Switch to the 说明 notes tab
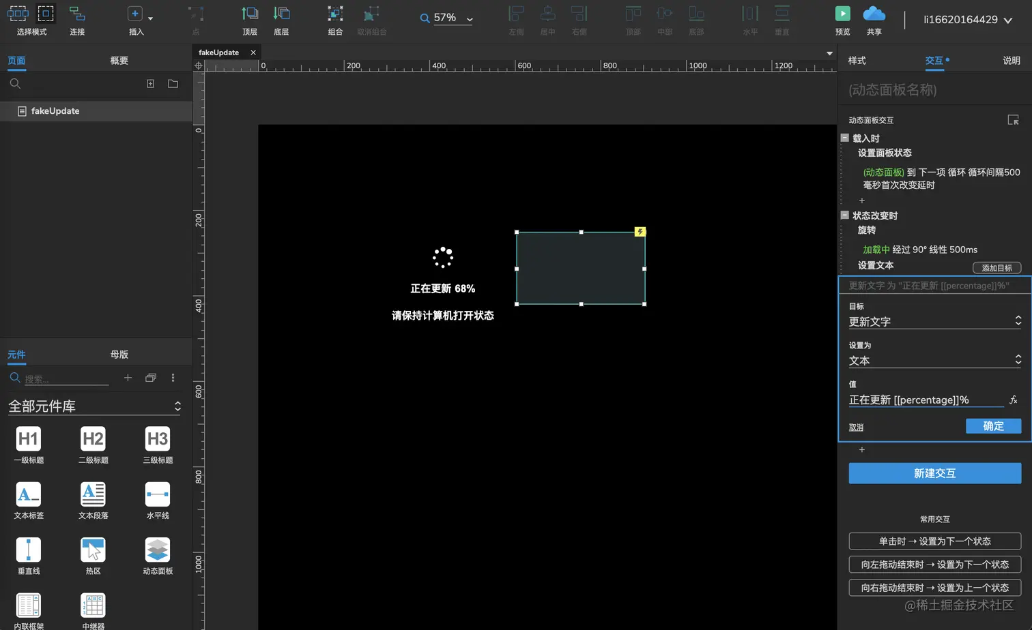 1012,61
